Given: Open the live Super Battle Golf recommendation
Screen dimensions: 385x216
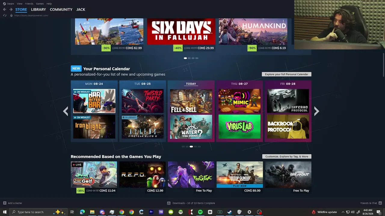Looking at the screenshot, I should click(x=94, y=178).
